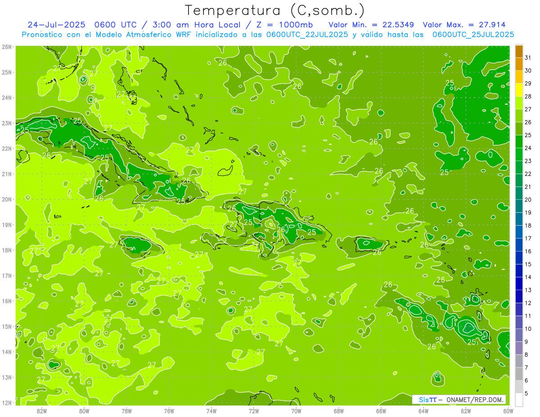This screenshot has height=417, width=540.
Task: Click the 14N latitude axis label
Action: [7, 352]
